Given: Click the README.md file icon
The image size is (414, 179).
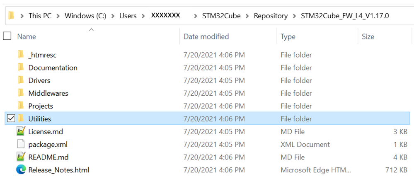Looking at the screenshot, I should click(21, 157).
